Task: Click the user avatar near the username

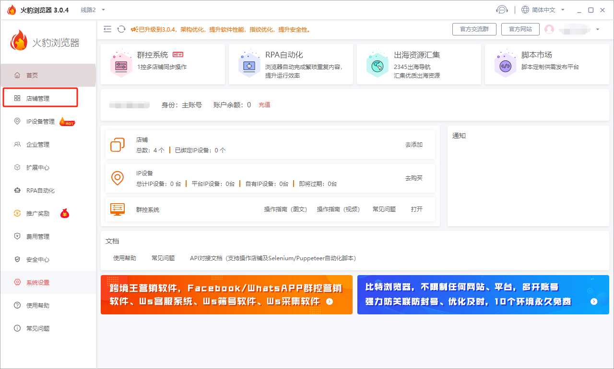Action: coord(549,29)
